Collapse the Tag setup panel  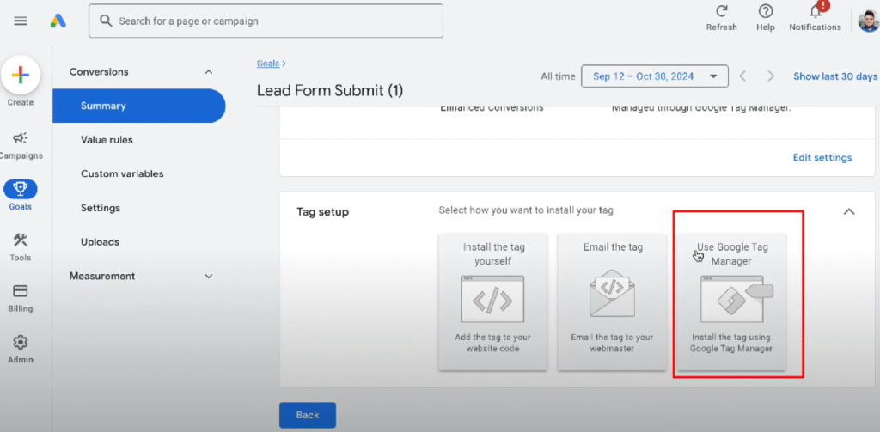click(849, 211)
